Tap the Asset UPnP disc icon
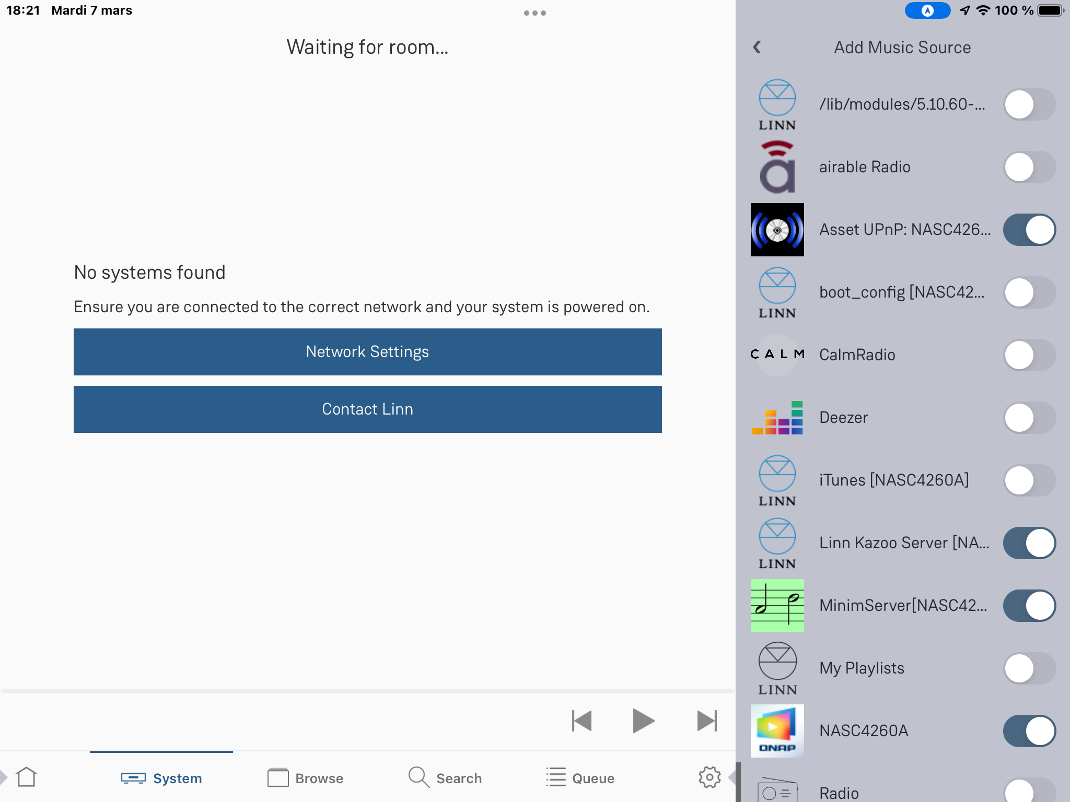The height and width of the screenshot is (802, 1070). point(777,230)
